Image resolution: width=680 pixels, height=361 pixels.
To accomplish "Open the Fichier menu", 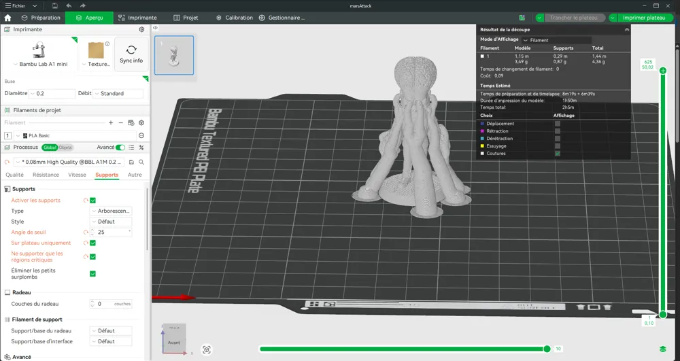I will point(15,6).
